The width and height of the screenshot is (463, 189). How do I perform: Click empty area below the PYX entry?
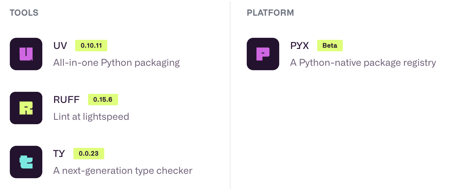[x=345, y=128]
